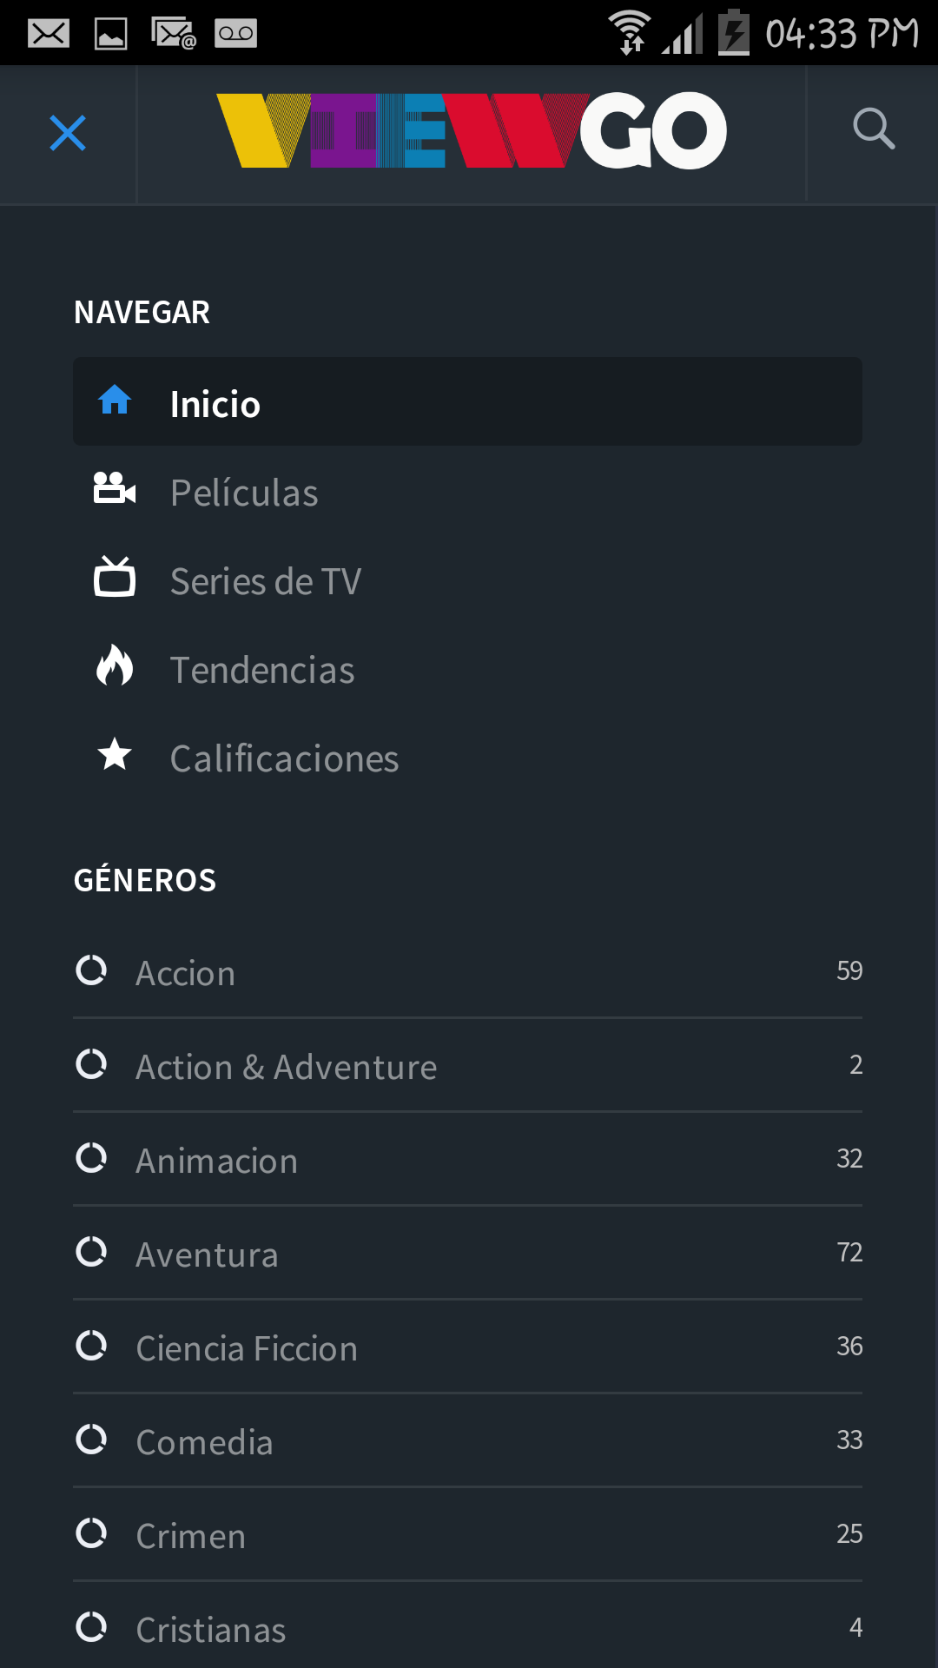The height and width of the screenshot is (1668, 938).
Task: Close the navigation menu with the X
Action: (68, 133)
